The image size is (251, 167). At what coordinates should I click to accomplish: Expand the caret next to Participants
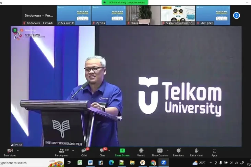pos(73,151)
